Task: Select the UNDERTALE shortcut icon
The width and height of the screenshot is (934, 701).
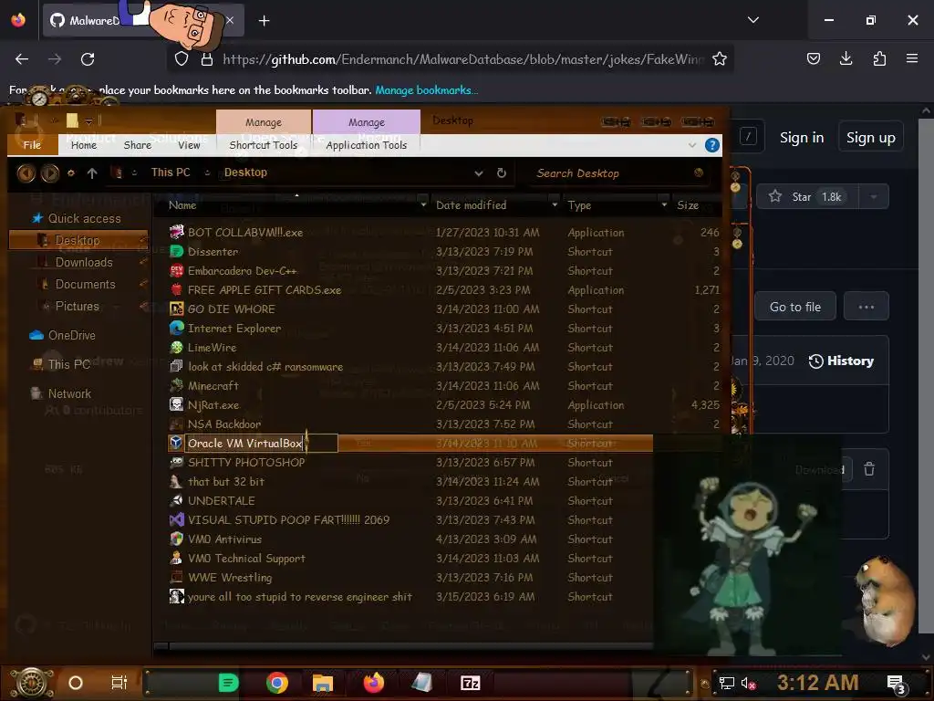Action: [x=176, y=500]
